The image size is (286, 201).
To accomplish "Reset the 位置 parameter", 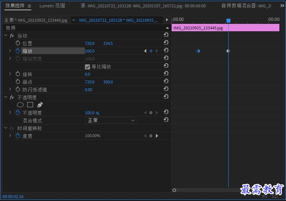I will [x=166, y=43].
